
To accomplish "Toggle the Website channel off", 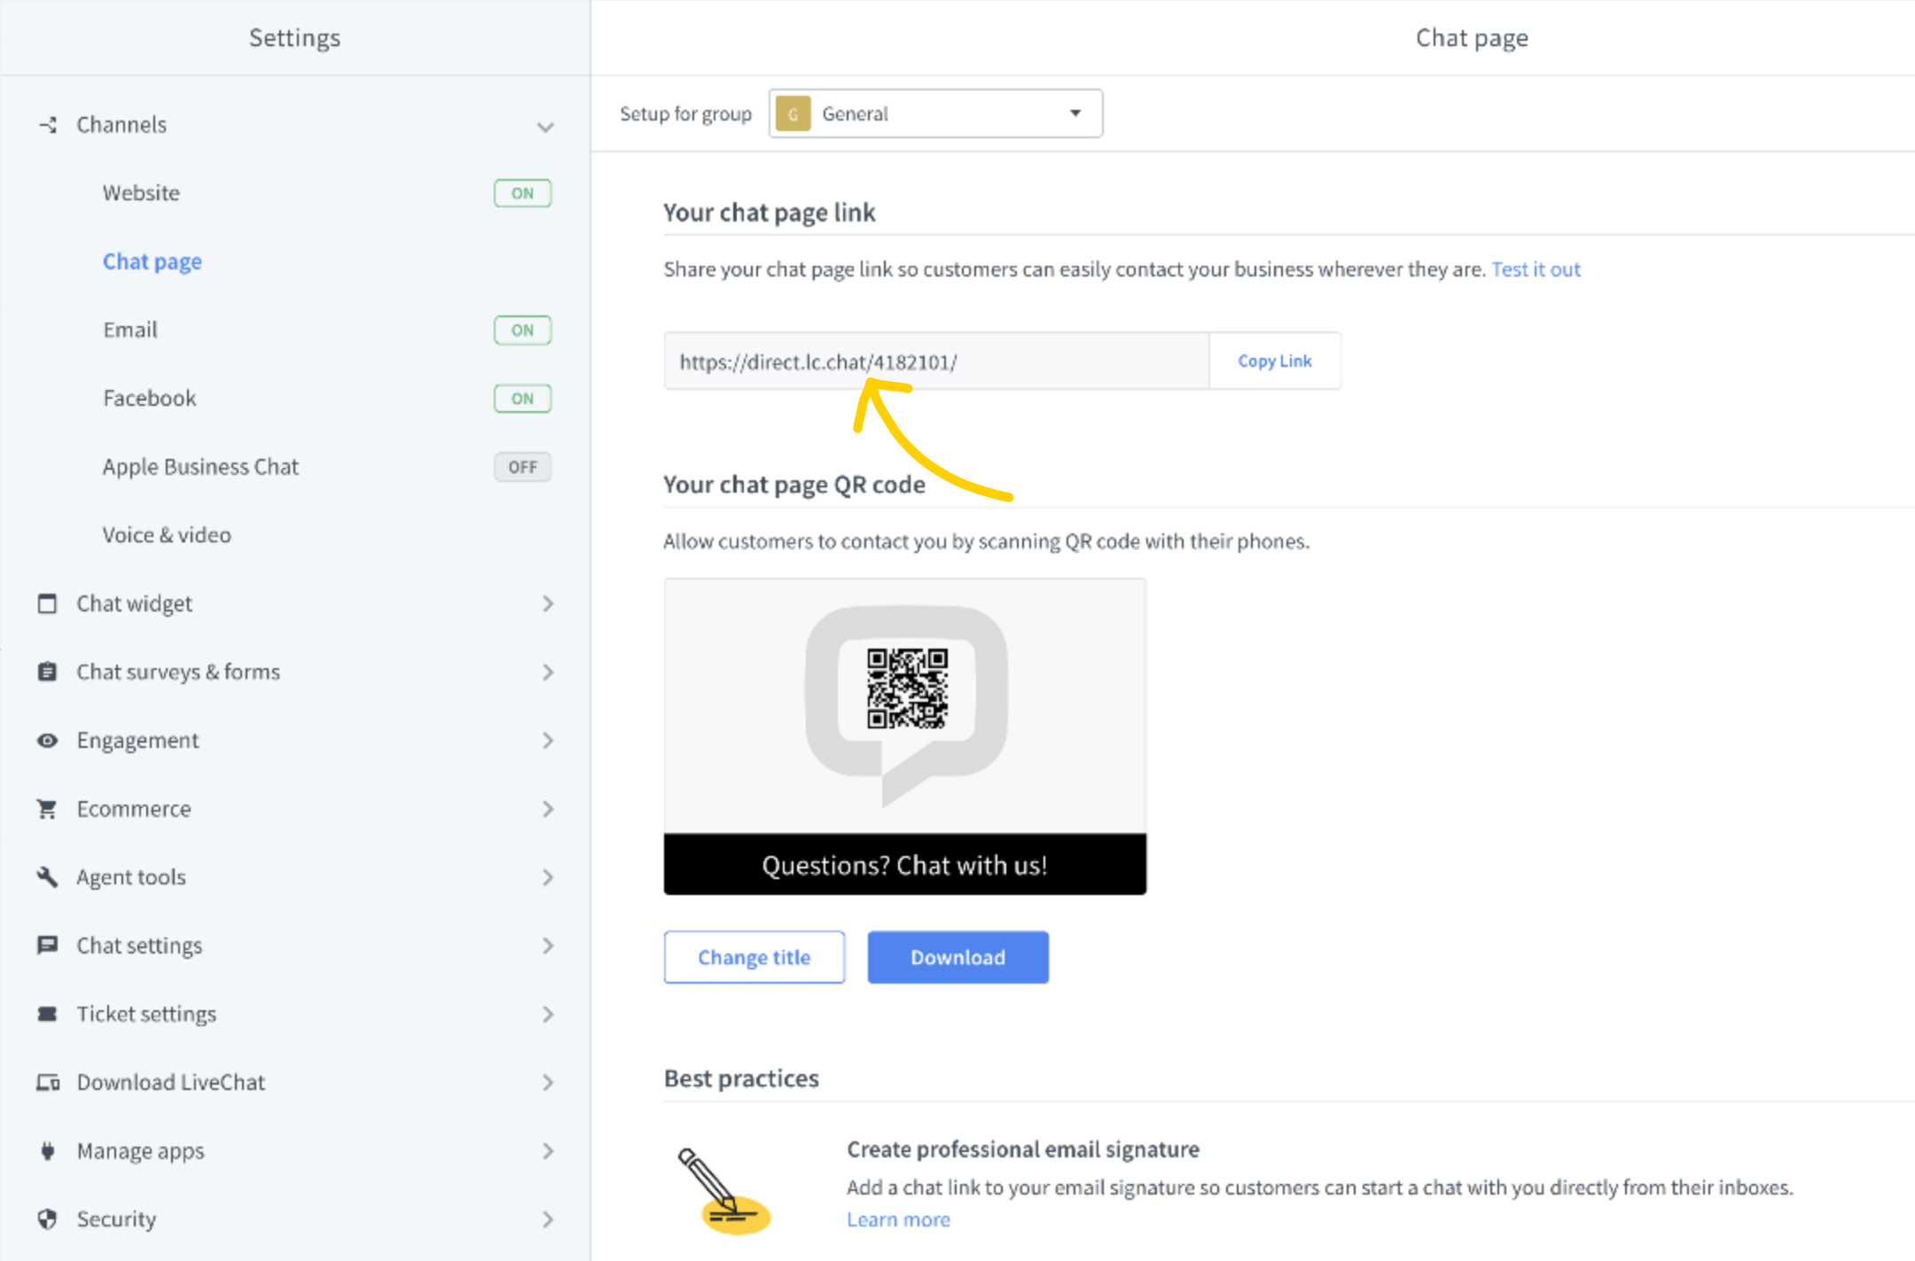I will 522,192.
